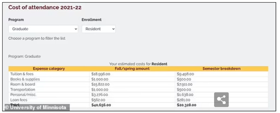Click the $18,996.00 tuition amount
The width and height of the screenshot is (280, 113).
(100, 74)
